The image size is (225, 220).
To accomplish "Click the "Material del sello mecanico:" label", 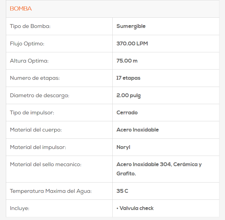I will [x=45, y=164].
